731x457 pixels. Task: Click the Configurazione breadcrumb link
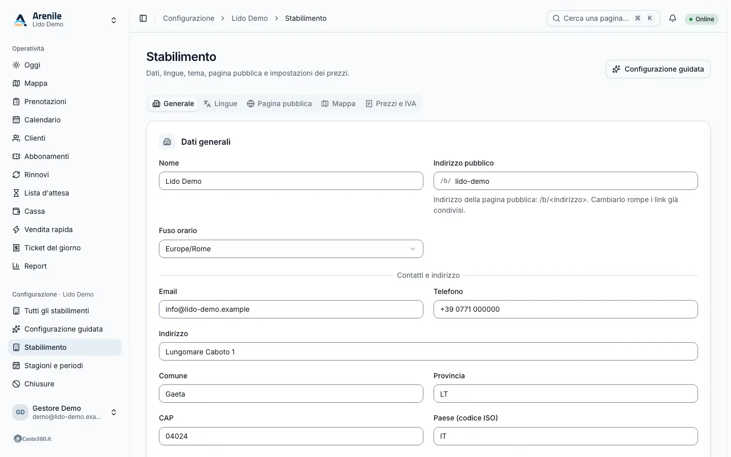click(x=188, y=18)
